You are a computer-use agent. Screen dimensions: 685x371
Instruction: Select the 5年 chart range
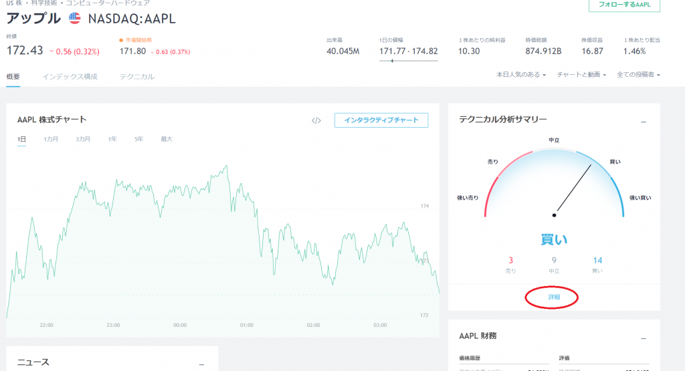[x=138, y=139]
